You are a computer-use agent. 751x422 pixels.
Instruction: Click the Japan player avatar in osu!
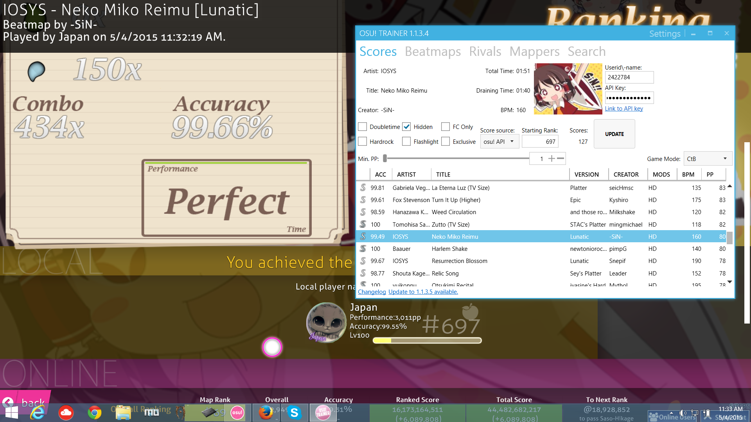click(x=326, y=323)
